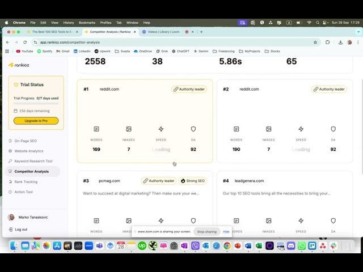
Task: Click the Log out link
Action: (21, 229)
